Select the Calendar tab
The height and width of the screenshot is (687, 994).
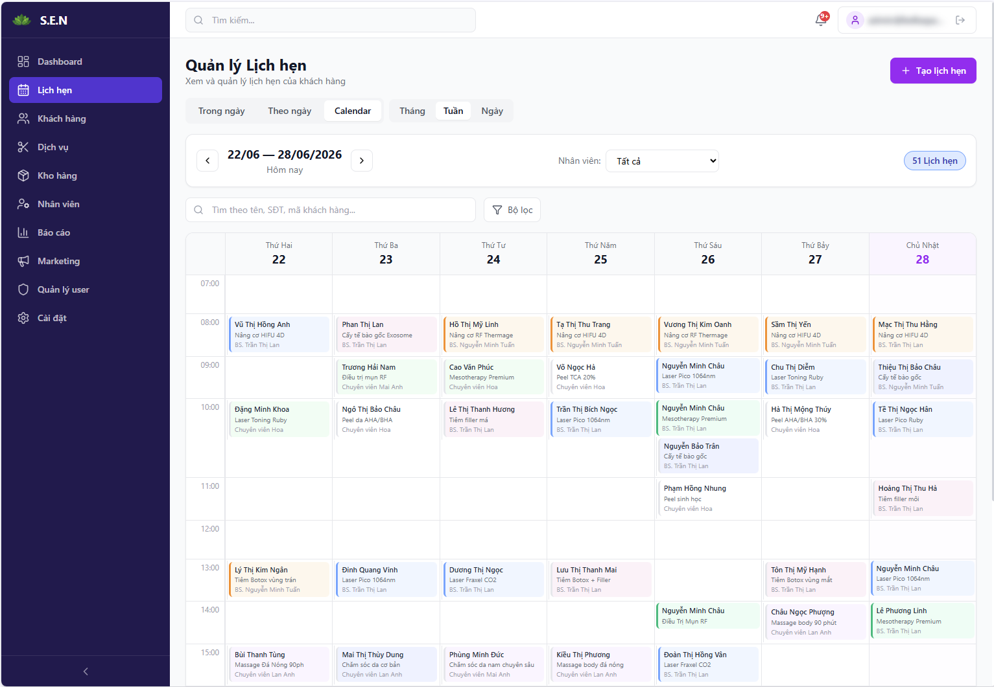(x=353, y=111)
